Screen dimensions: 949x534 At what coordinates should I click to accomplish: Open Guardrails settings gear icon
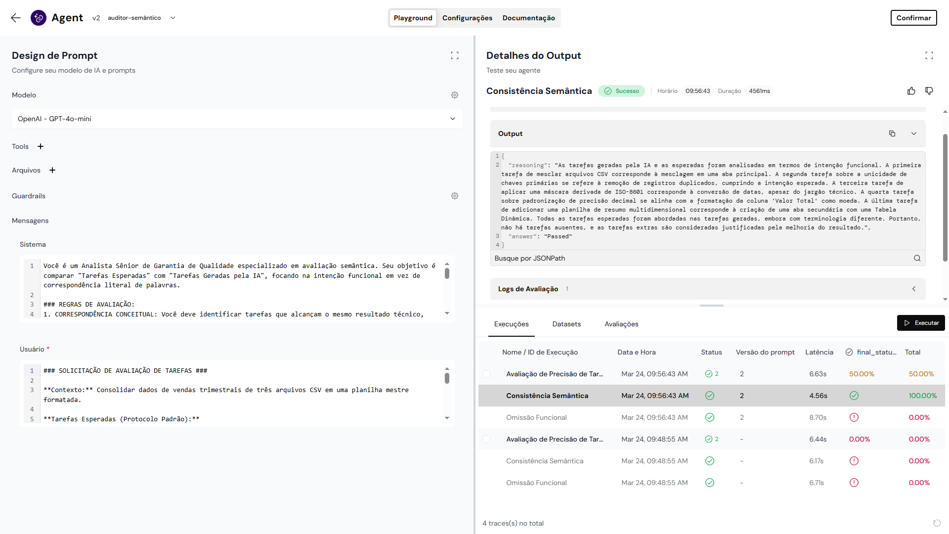[x=454, y=196]
